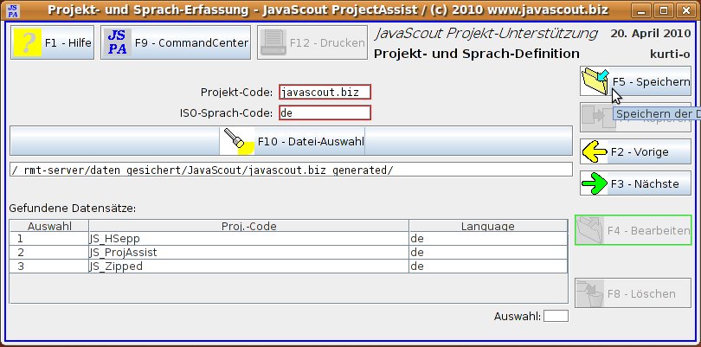The height and width of the screenshot is (347, 701).
Task: Click the yellow left arrow Vorige icon
Action: click(x=595, y=152)
